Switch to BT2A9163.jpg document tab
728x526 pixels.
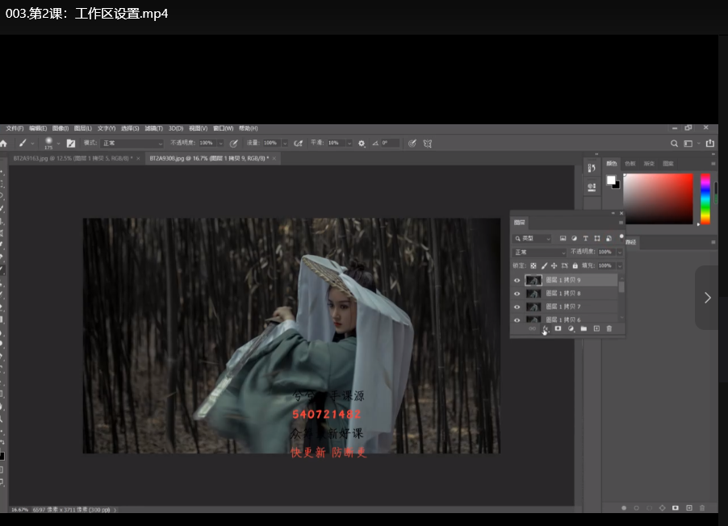pos(73,159)
